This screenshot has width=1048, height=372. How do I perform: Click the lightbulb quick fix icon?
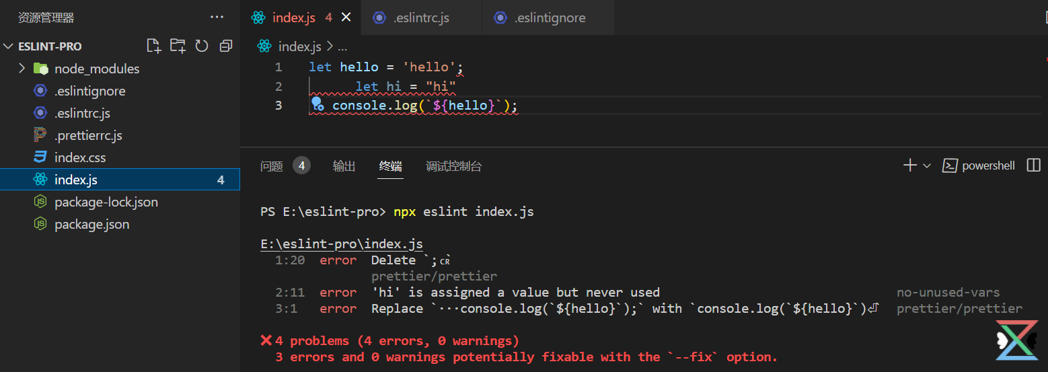point(317,104)
